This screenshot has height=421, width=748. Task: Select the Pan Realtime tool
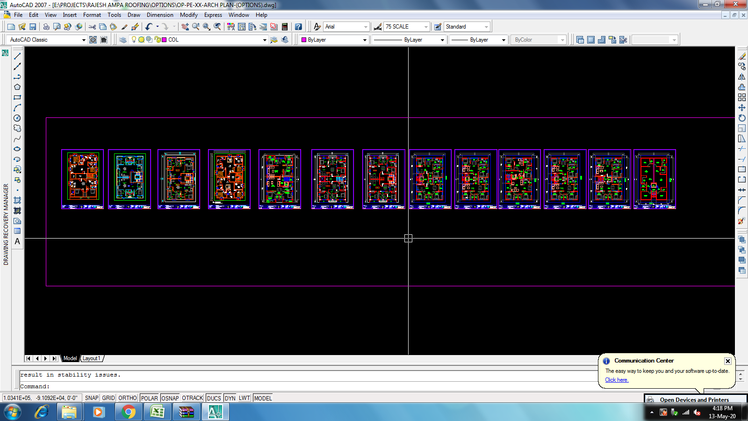185,26
